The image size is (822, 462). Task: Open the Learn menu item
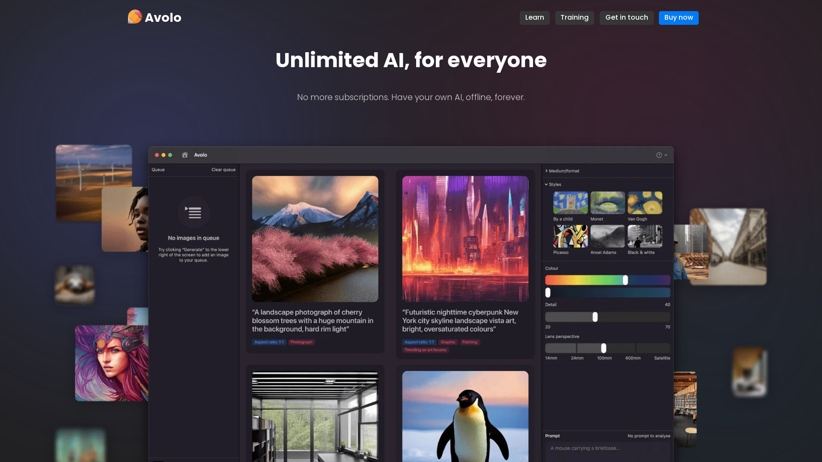point(534,18)
